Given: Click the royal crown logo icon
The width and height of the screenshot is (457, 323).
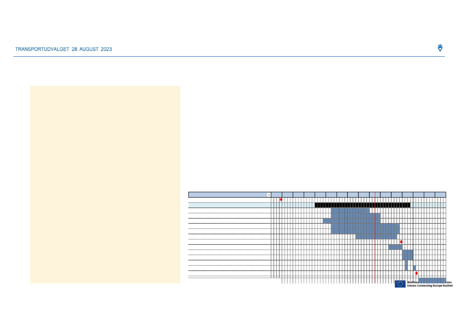Looking at the screenshot, I should pos(440,48).
